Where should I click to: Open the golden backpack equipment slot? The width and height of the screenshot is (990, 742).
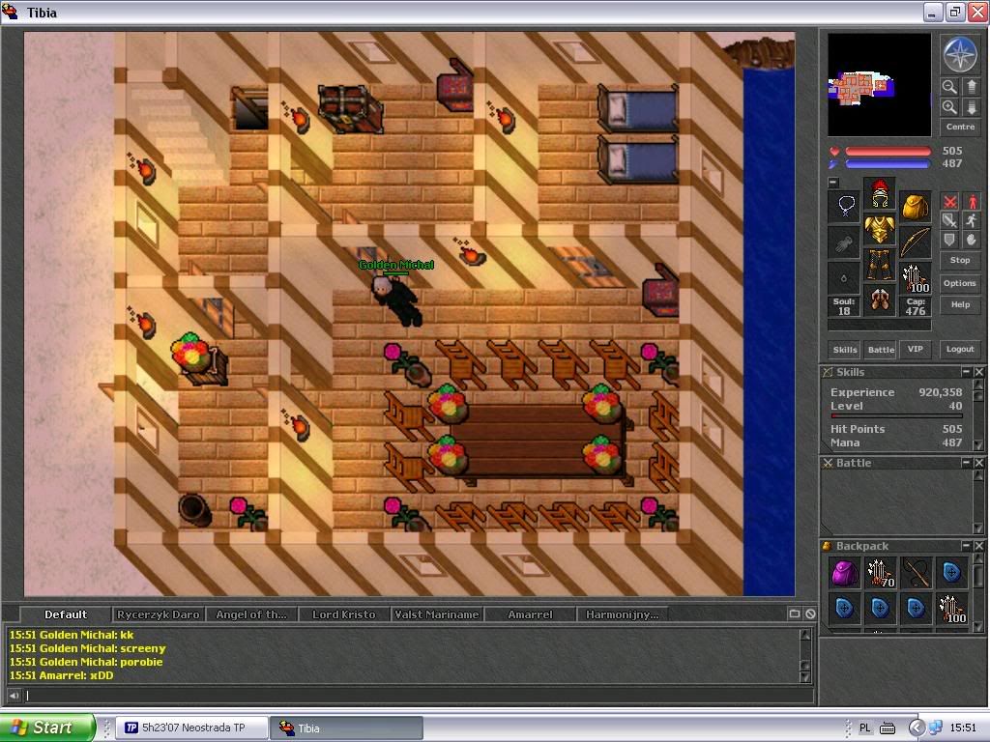915,206
